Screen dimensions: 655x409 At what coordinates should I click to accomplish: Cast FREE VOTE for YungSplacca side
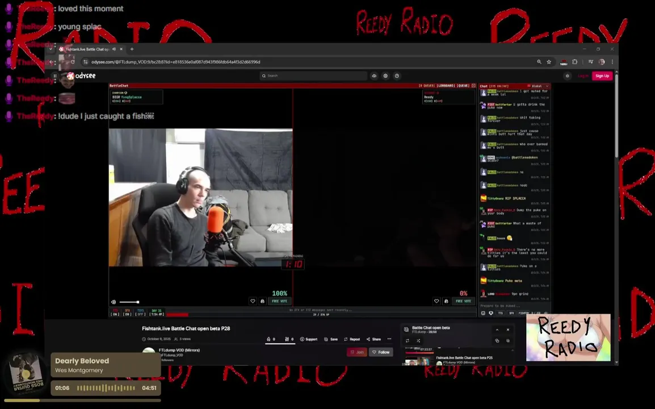point(279,301)
